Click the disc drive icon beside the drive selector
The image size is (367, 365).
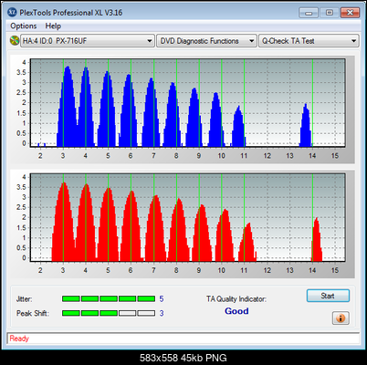point(14,41)
